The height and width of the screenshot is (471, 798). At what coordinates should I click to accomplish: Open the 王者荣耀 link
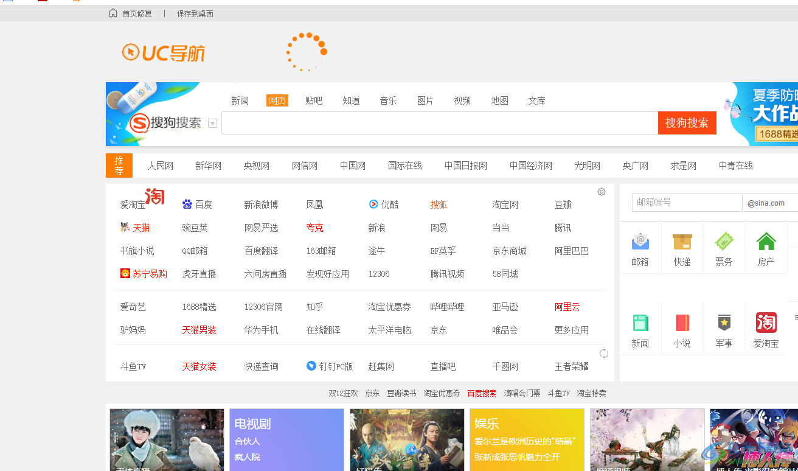[x=572, y=366]
